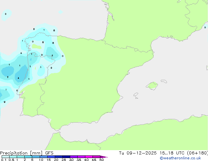Viewport: 208px width, 161px height.
Task: Click the '4' precipitation value off Portugal's coast
Action: [x=18, y=78]
